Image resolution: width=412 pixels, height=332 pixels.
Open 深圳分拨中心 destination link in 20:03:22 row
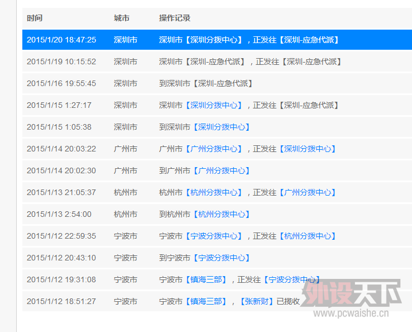tap(308, 149)
